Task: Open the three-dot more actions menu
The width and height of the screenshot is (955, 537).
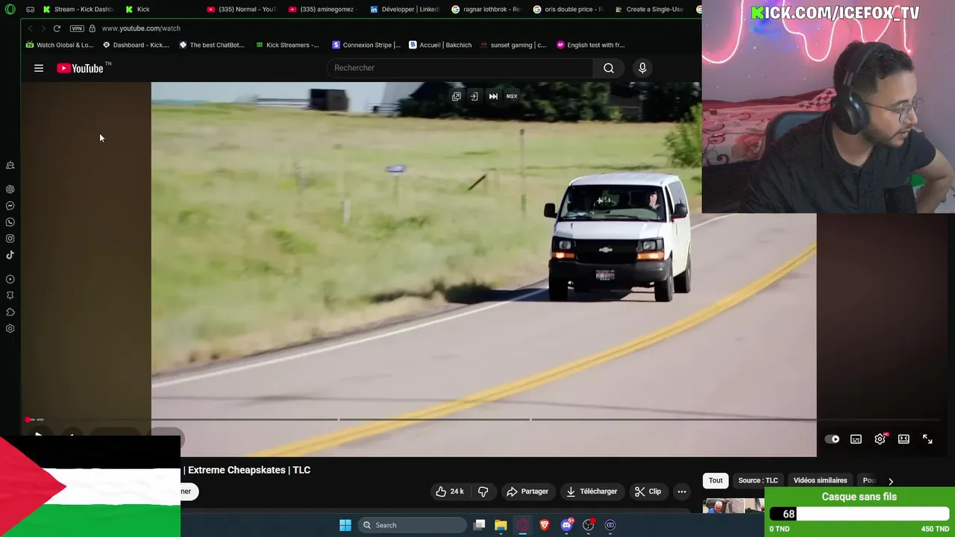Action: (681, 492)
